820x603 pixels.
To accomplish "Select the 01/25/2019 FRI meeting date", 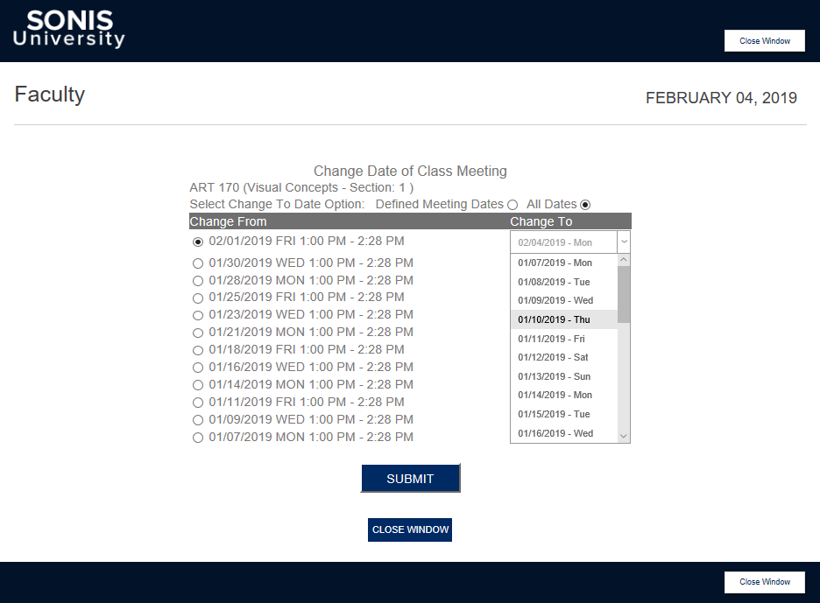I will coord(198,298).
